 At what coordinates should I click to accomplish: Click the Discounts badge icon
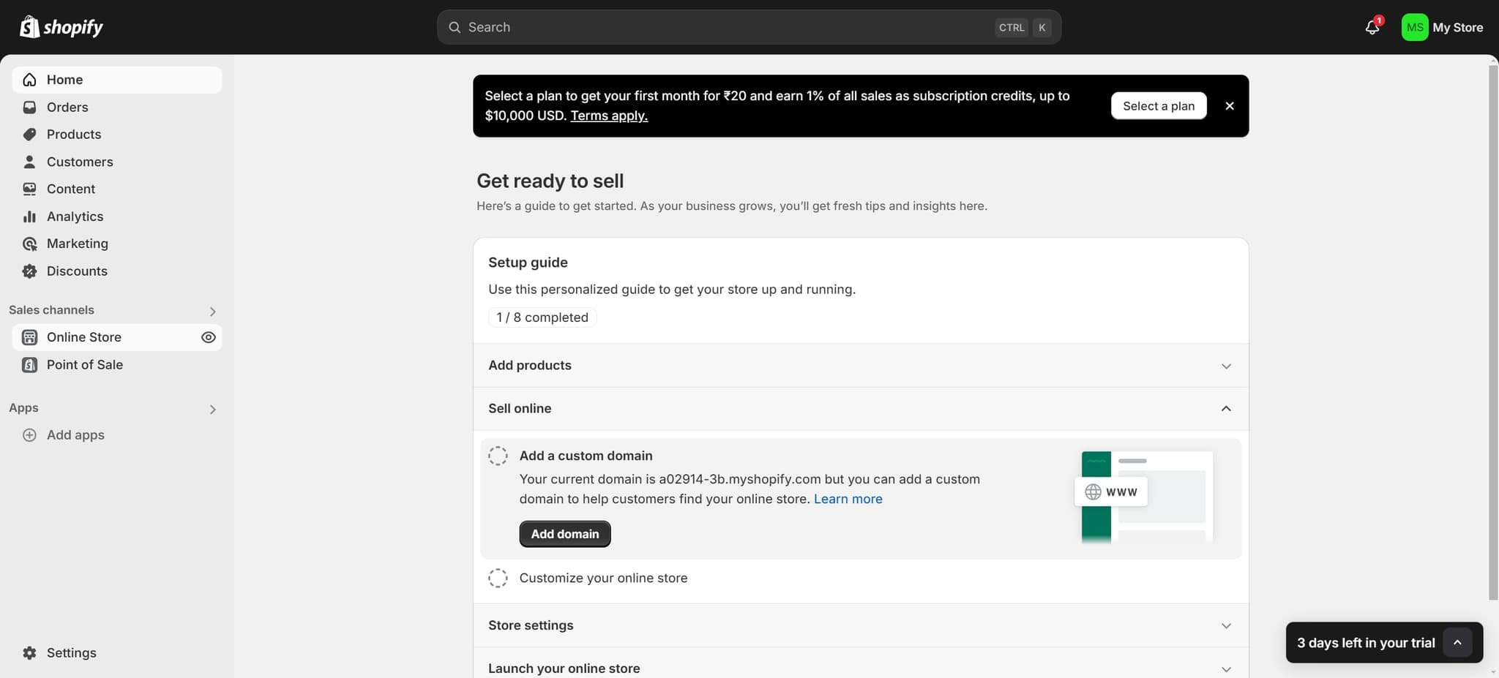[x=29, y=271]
